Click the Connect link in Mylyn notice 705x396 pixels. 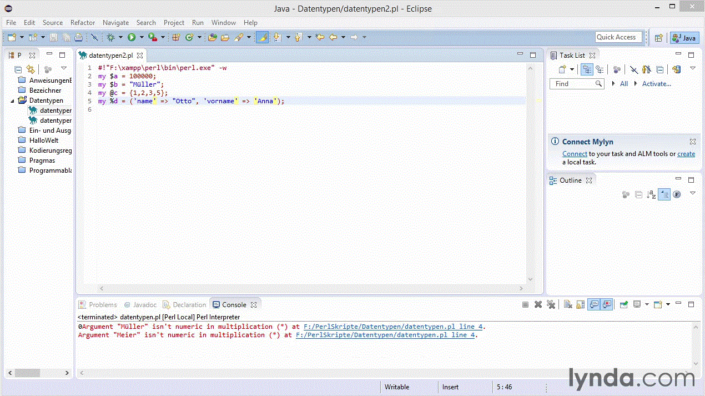pos(575,154)
